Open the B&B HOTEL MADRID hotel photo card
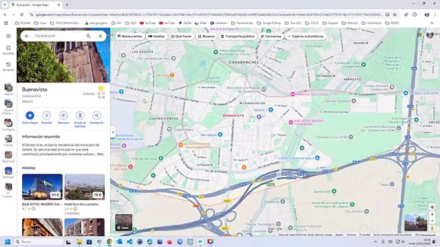This screenshot has width=440, height=247. 42,187
